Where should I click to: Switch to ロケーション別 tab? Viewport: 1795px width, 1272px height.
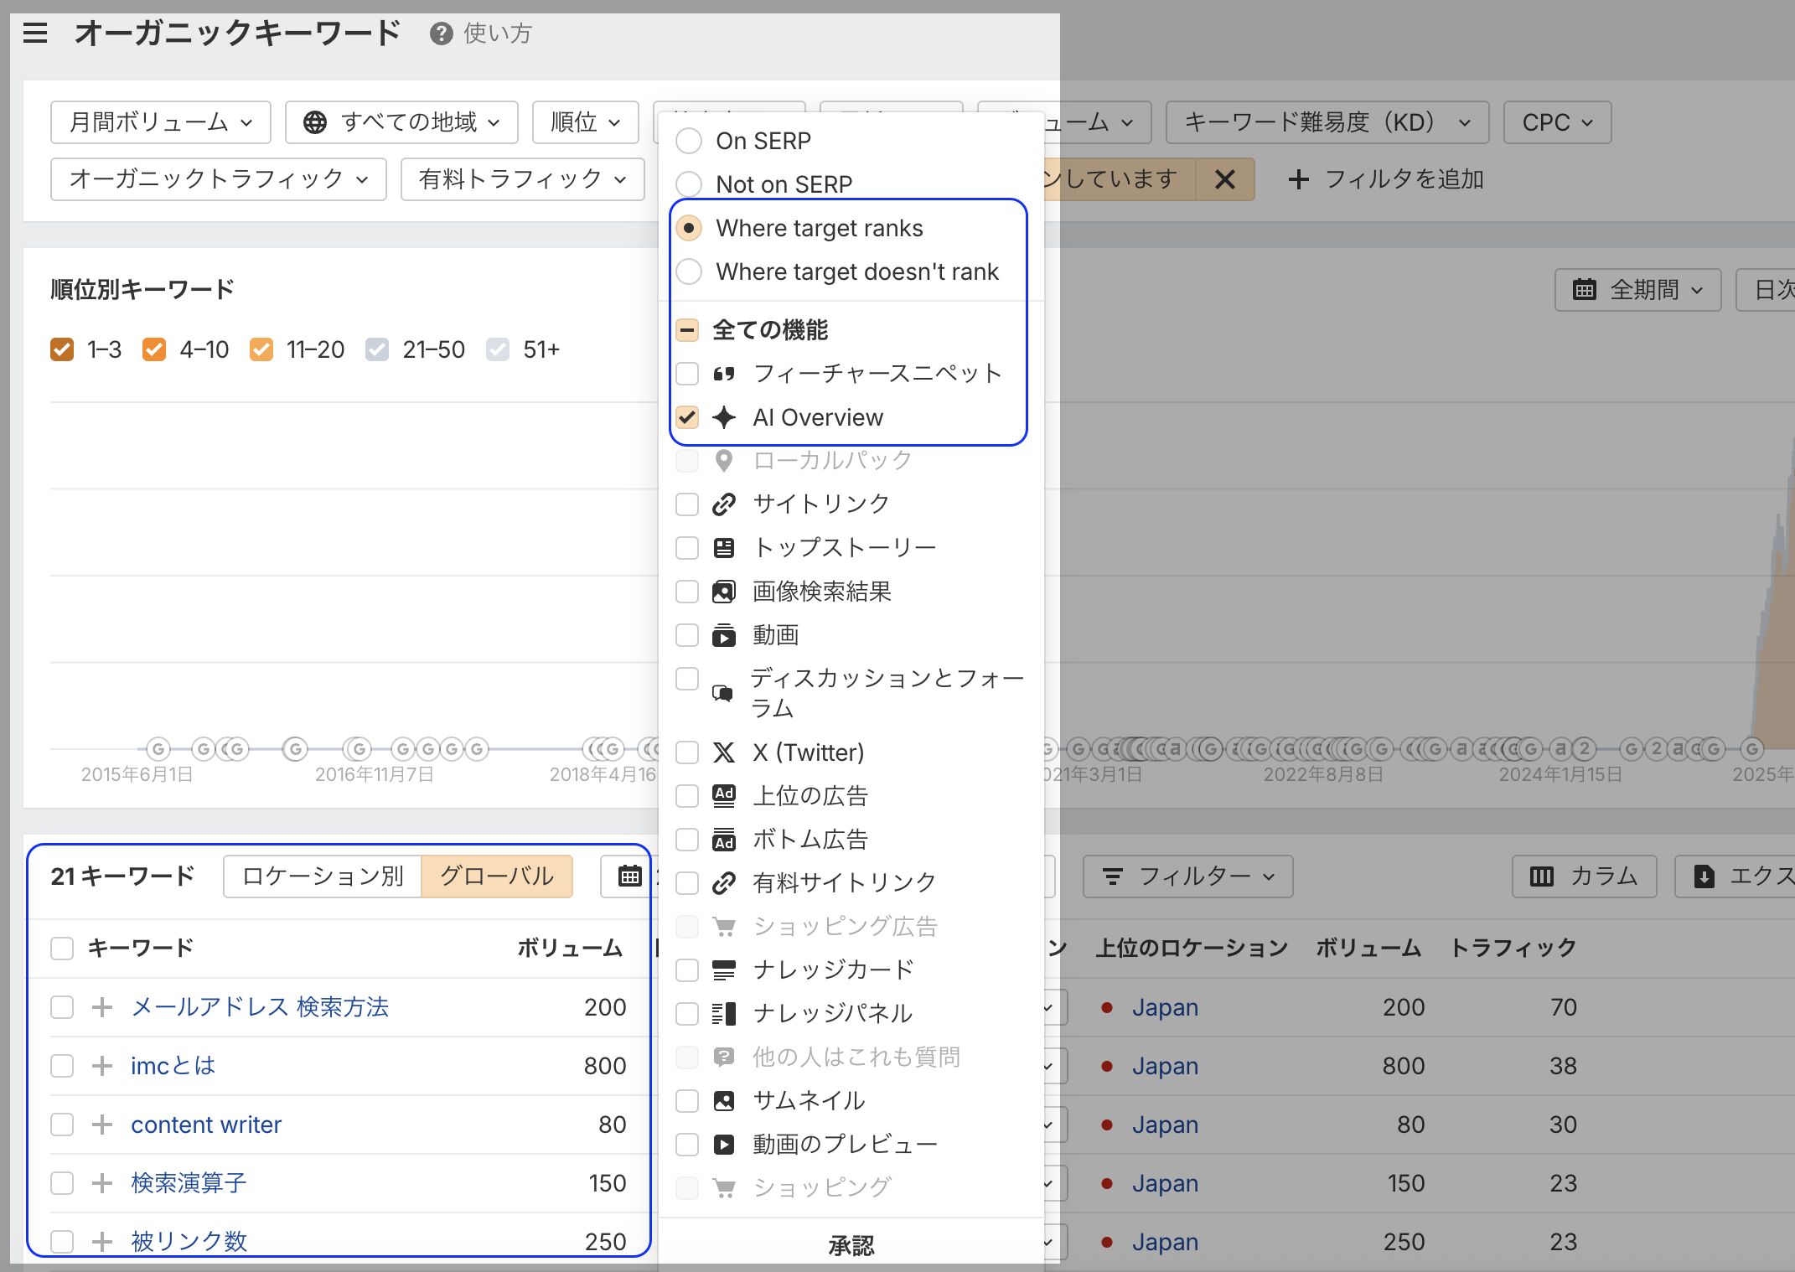point(323,876)
